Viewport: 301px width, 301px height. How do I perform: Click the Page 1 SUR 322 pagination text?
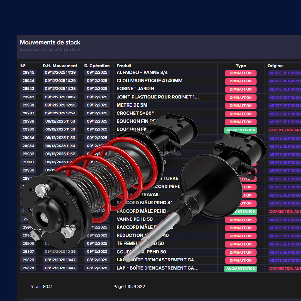tap(129, 286)
